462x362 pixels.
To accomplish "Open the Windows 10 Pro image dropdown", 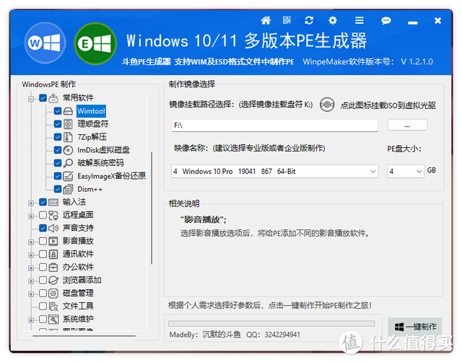I will point(274,172).
